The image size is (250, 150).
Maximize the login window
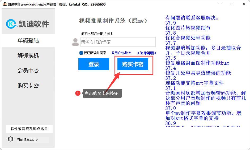pyautogui.click(x=232, y=4)
